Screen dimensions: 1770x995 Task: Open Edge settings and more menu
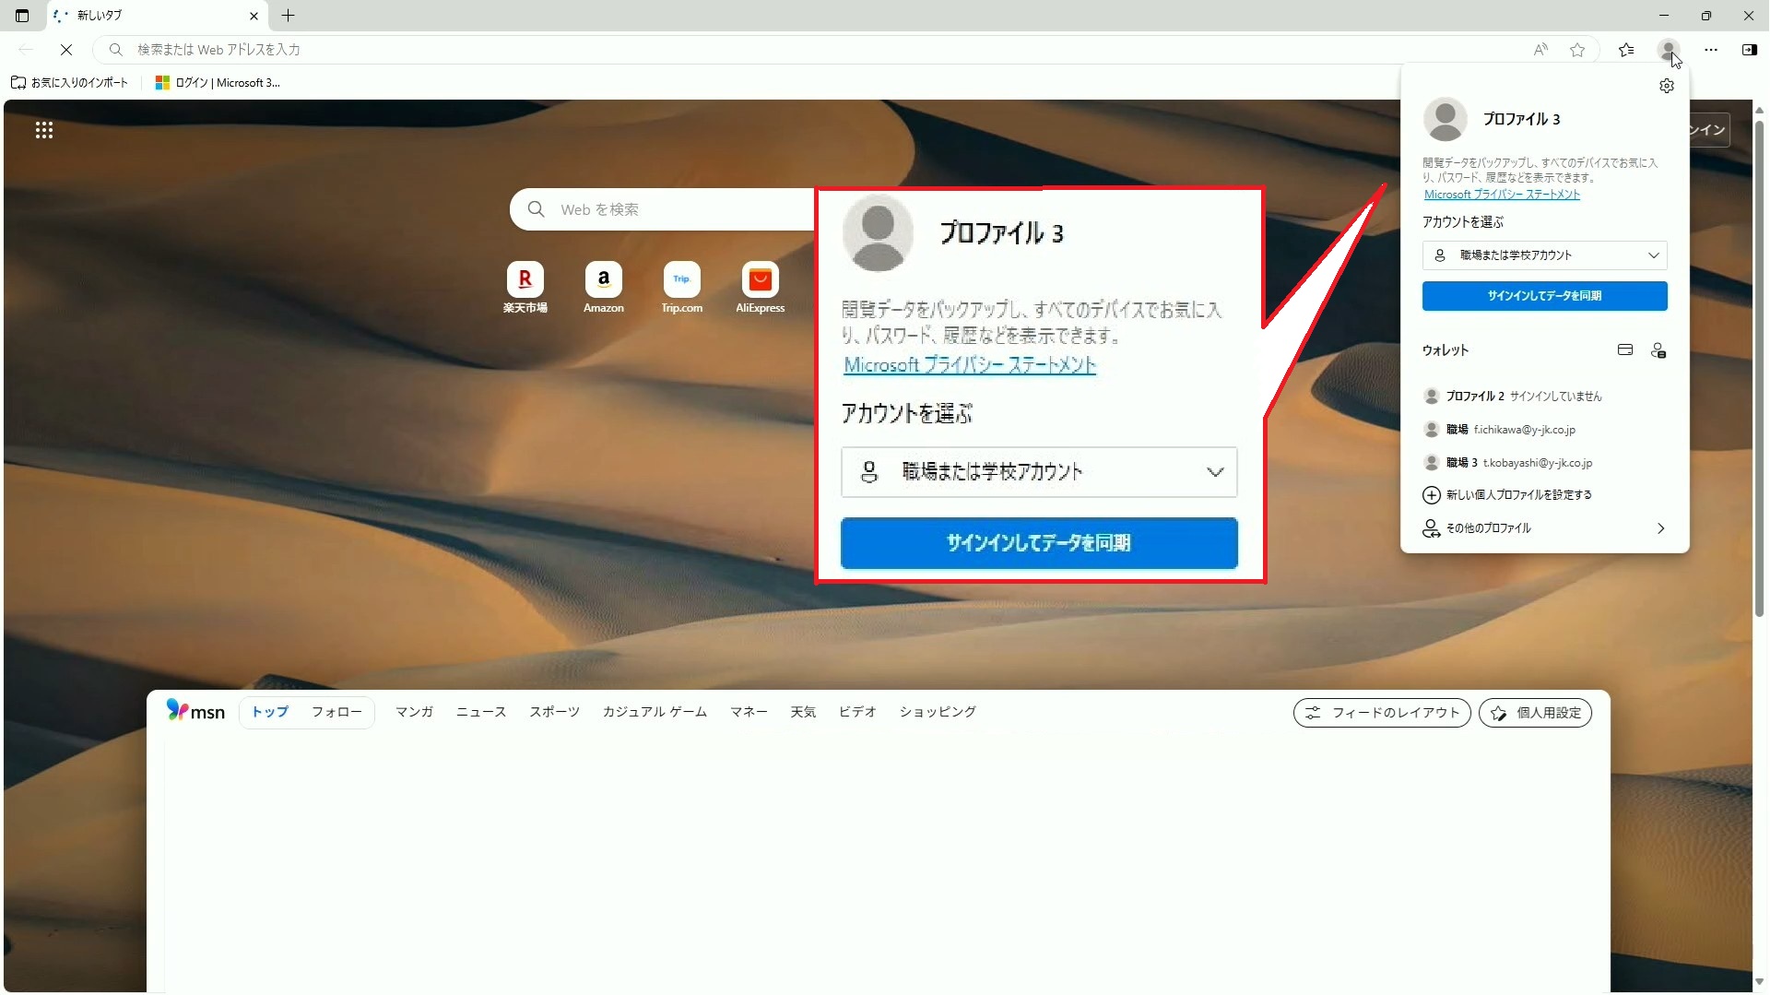coord(1711,50)
